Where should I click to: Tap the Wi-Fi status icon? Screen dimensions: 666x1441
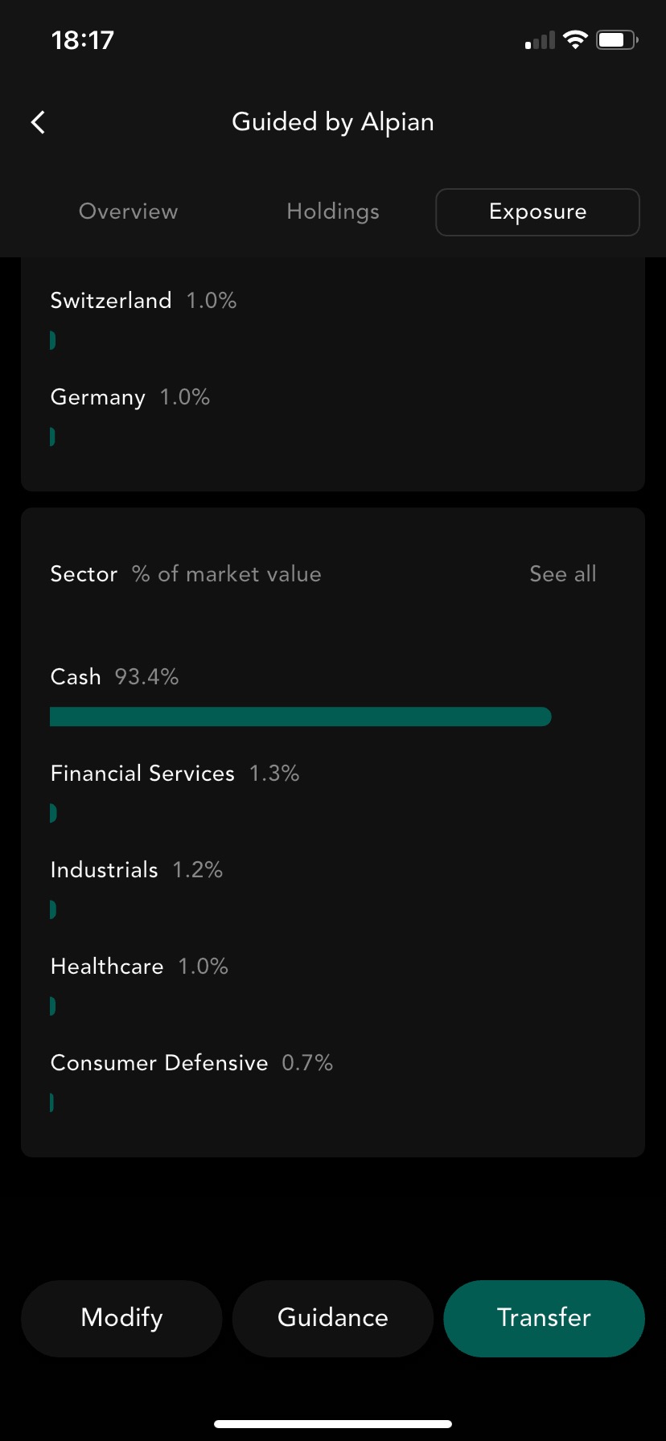click(575, 39)
